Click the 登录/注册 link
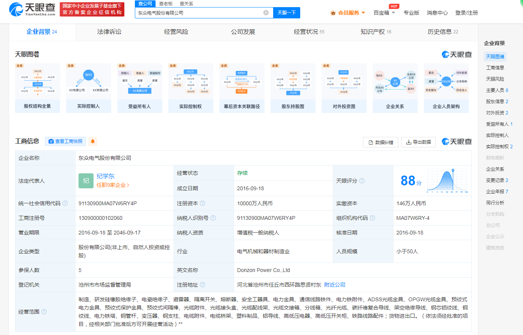This screenshot has height=335, width=523. (467, 13)
